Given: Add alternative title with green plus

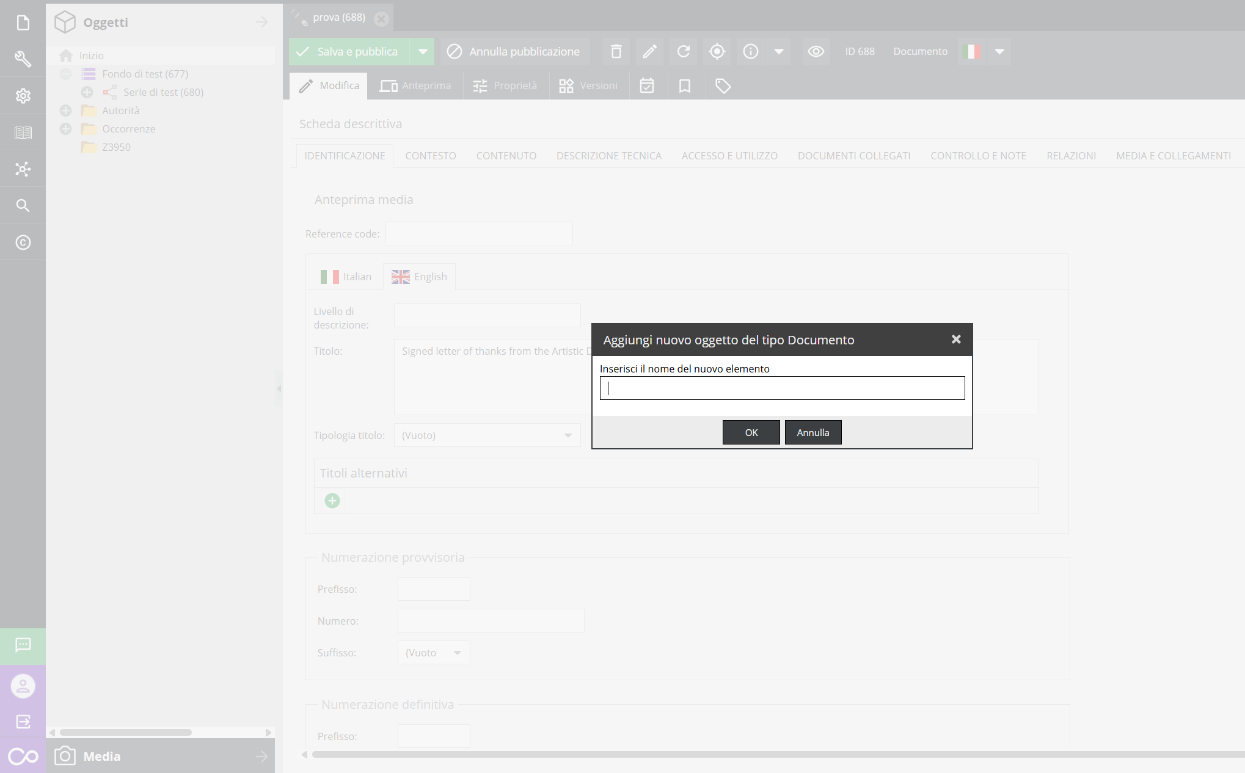Looking at the screenshot, I should 332,501.
